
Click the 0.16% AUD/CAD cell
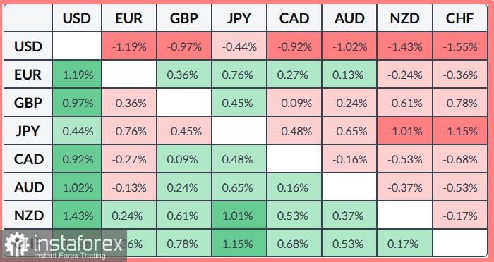coord(294,187)
